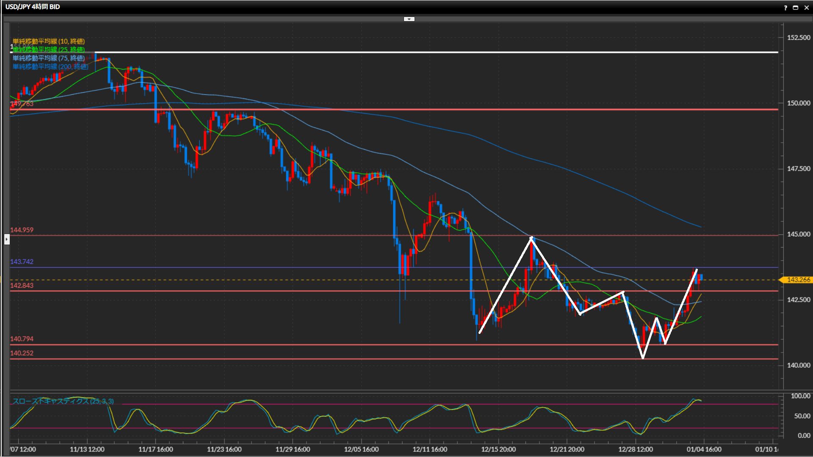The width and height of the screenshot is (813, 457).
Task: Select the 144.959 horizontal line label
Action: (x=22, y=230)
